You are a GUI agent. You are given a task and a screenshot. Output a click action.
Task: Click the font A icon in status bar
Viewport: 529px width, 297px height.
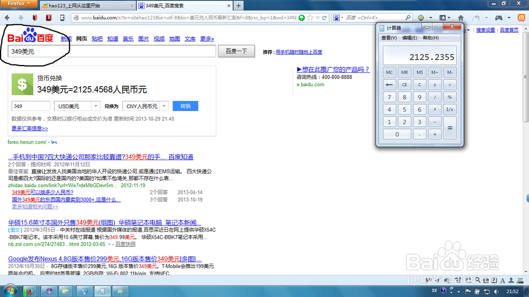tap(503, 281)
